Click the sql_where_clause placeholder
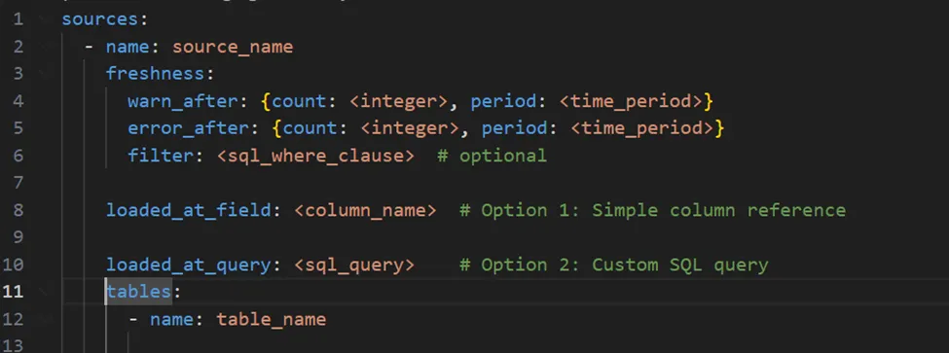 pyautogui.click(x=316, y=156)
